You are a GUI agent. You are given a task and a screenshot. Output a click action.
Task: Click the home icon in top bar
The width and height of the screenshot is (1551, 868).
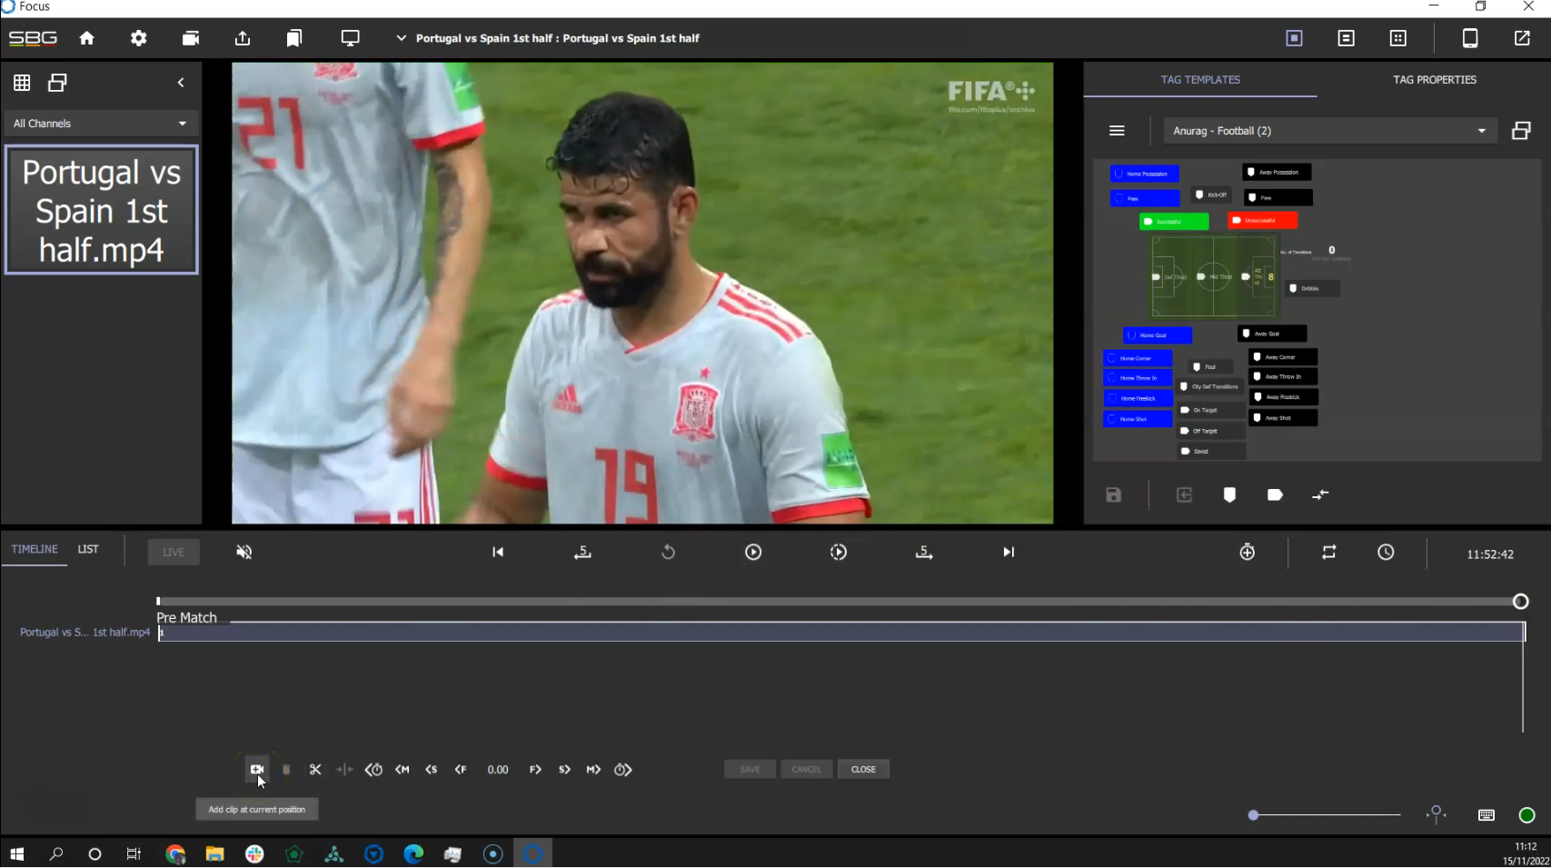(x=86, y=38)
